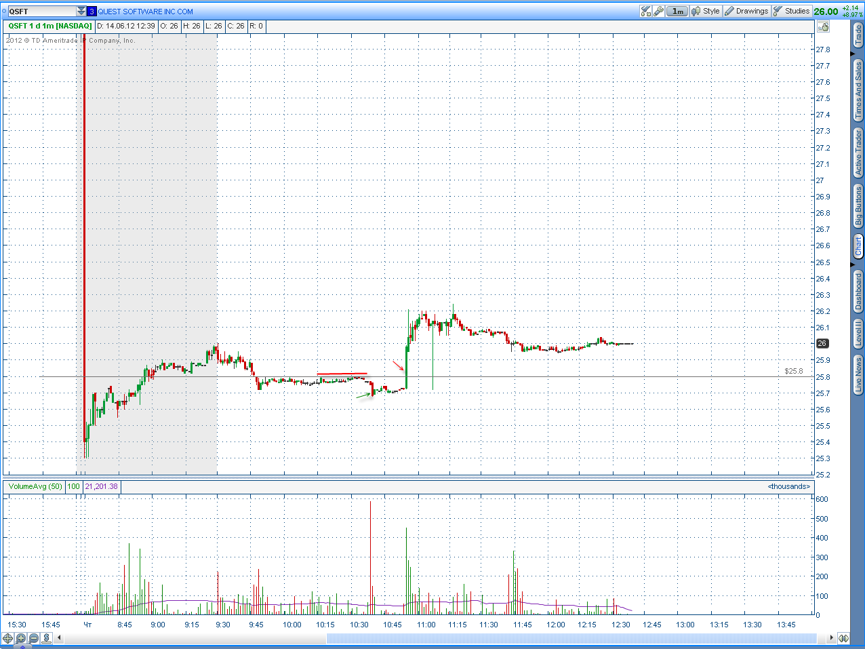Click the jump to latest double-arrow icon
The height and width of the screenshot is (649, 865).
pyautogui.click(x=843, y=638)
